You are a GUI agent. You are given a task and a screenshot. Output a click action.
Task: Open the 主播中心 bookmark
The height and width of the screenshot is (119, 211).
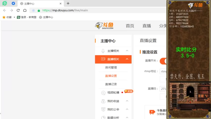[x=46, y=17]
